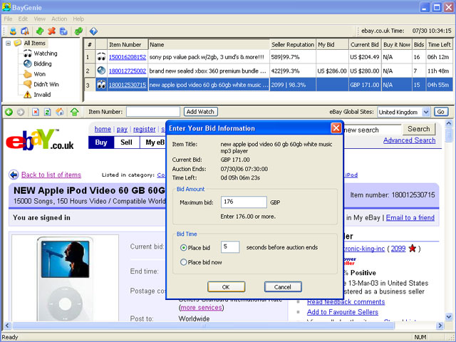Click the eBay Search button

419,129
